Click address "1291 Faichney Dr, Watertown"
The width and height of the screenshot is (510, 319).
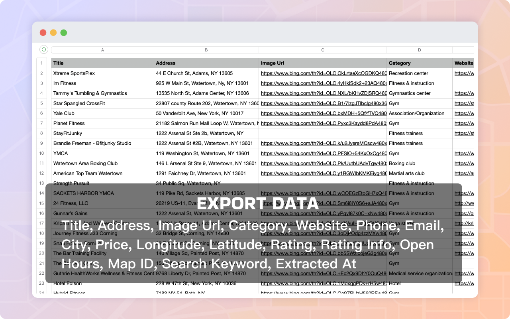(206, 173)
